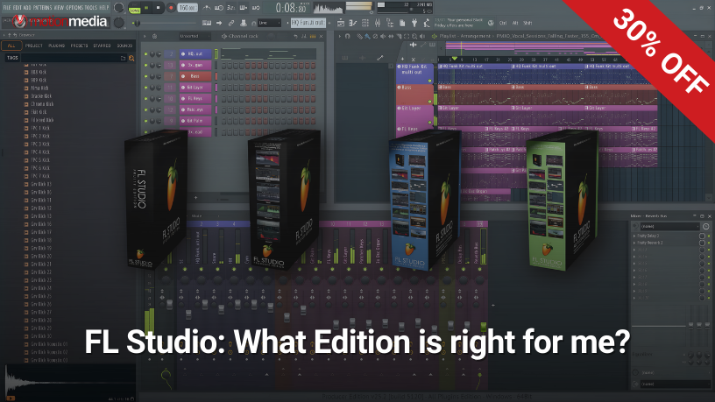This screenshot has height=402, width=715.
Task: Select the PRESETS browser tab
Action: point(80,46)
